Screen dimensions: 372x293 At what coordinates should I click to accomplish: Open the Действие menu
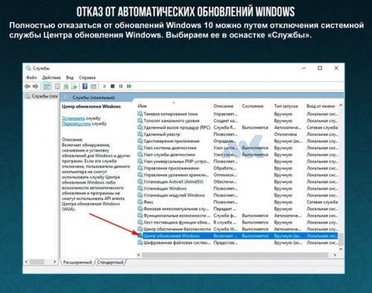(x=51, y=77)
